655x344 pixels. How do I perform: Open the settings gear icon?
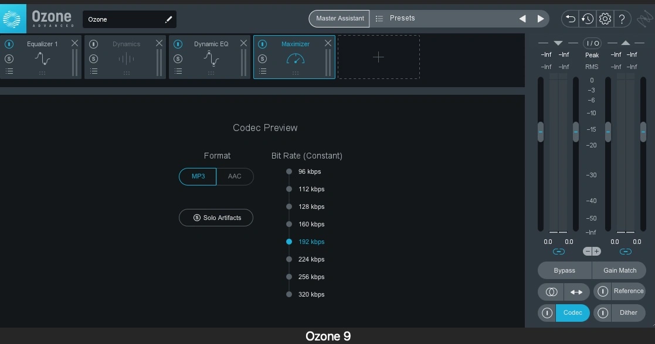pyautogui.click(x=605, y=19)
